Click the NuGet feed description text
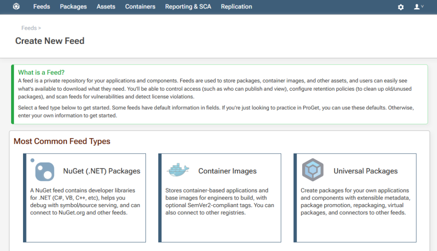This screenshot has width=437, height=251. (85, 202)
